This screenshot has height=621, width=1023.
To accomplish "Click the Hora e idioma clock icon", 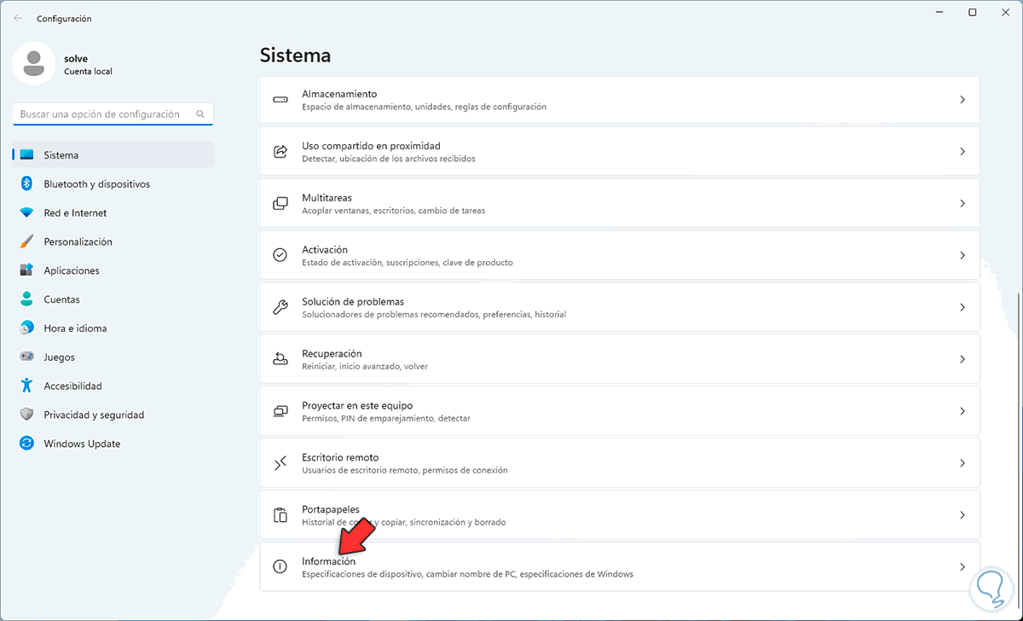I will 26,328.
